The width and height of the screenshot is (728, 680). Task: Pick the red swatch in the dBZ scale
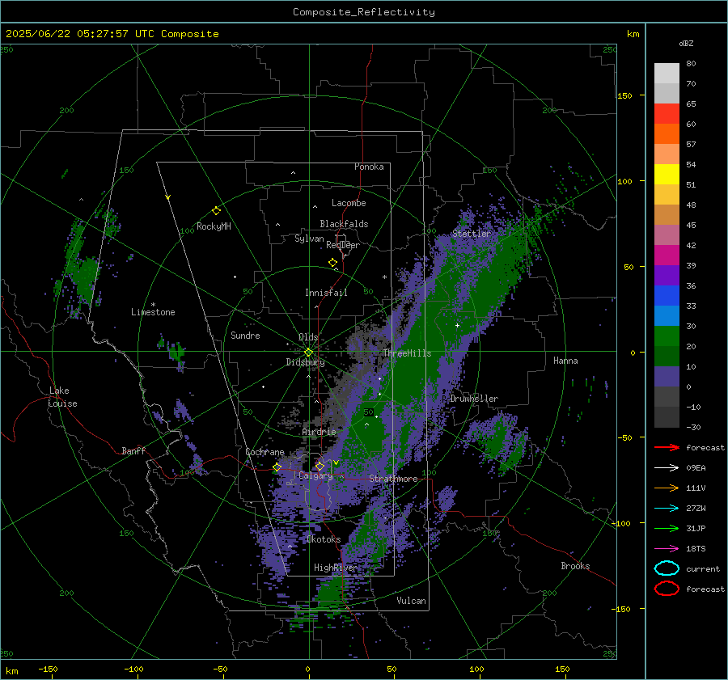pyautogui.click(x=667, y=114)
